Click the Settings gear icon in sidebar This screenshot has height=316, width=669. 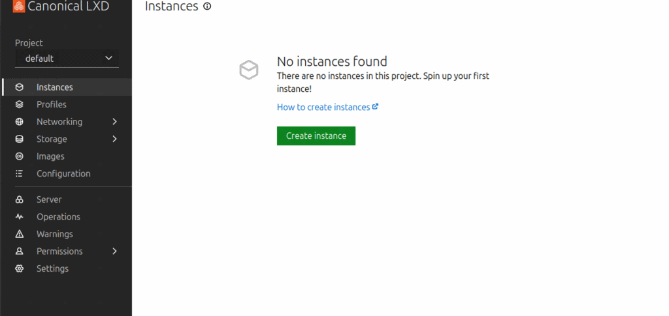(20, 268)
